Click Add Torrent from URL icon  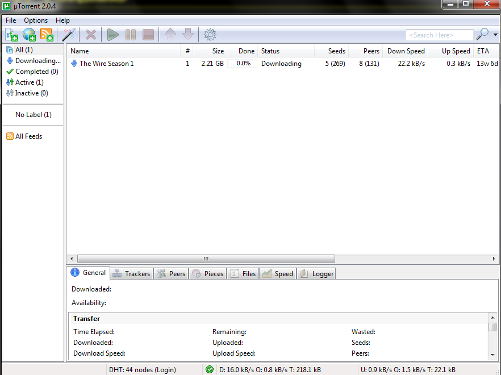[x=29, y=35]
